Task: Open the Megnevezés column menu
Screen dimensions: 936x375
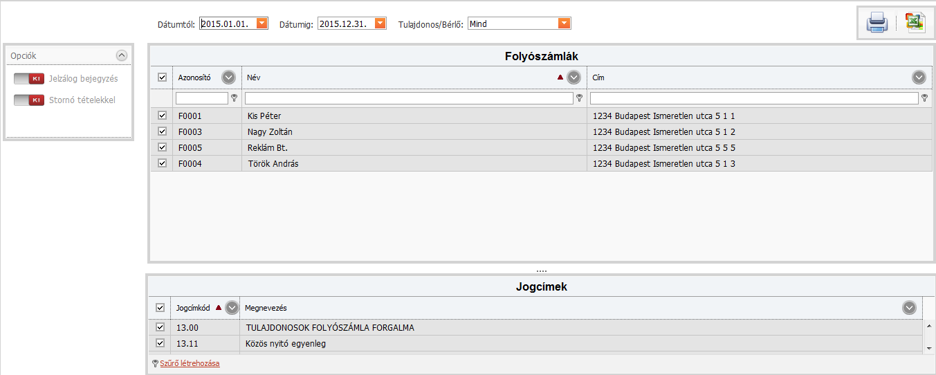Action: (909, 308)
